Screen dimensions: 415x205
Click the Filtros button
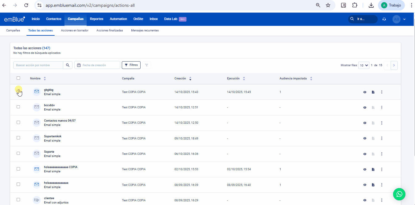point(131,65)
